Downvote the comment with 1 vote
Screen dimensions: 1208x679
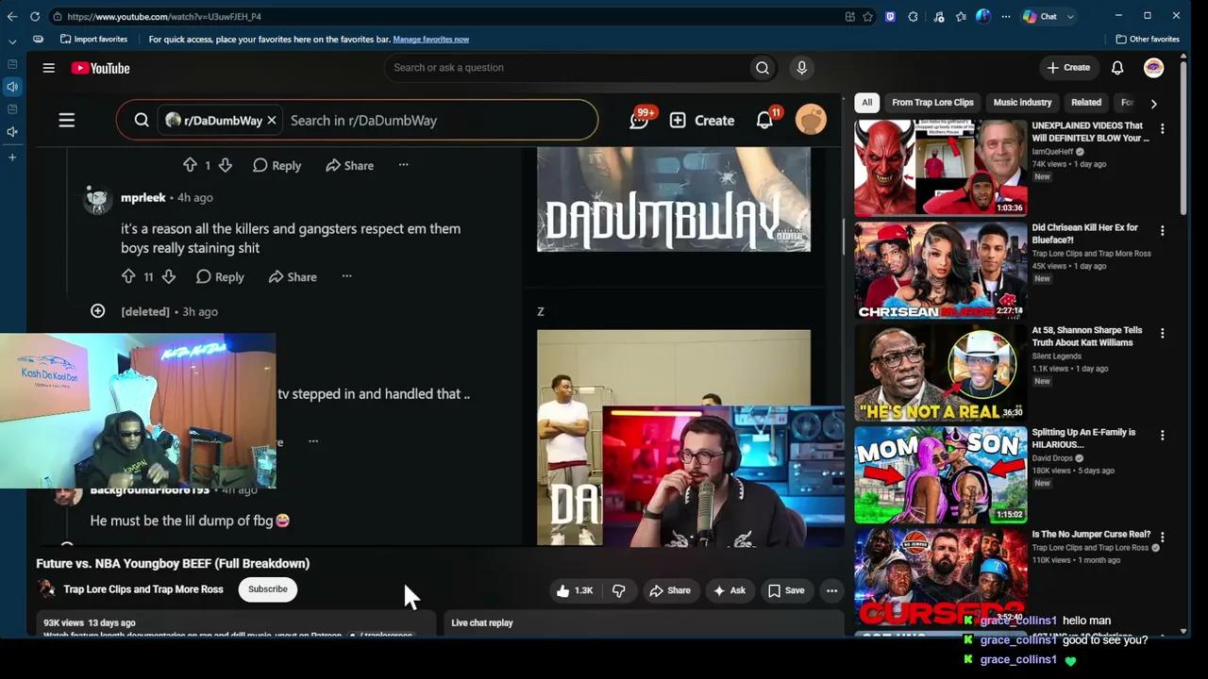[225, 165]
